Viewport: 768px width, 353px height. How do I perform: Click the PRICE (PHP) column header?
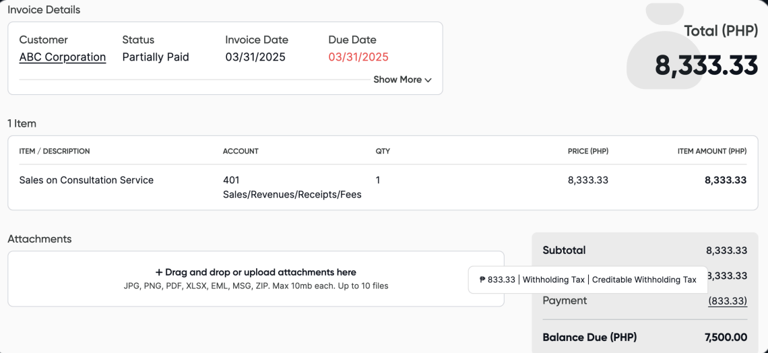pos(588,152)
